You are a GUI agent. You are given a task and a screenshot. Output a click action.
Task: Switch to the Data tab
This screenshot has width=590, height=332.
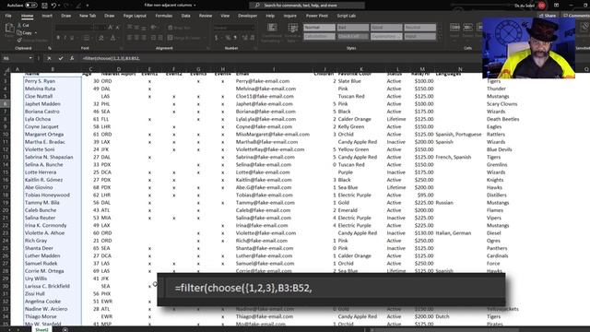pyautogui.click(x=185, y=16)
